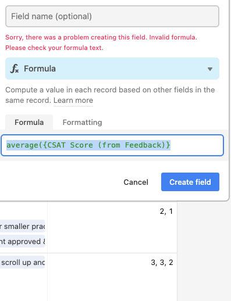Switch to the Formatting tab
Viewport: 231px width, 301px height.
point(82,122)
